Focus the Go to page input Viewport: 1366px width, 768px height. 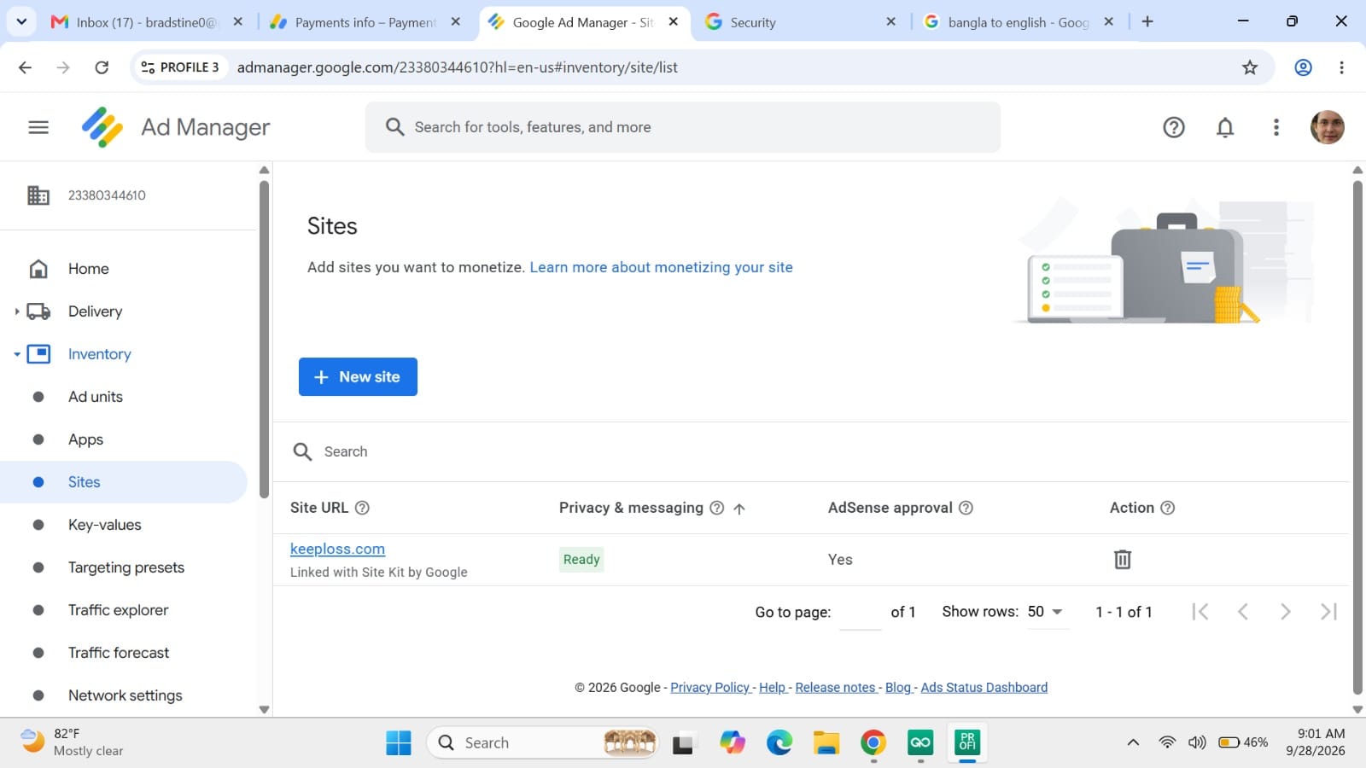(861, 612)
